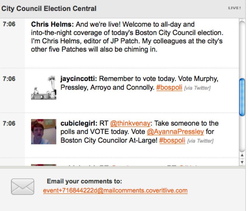This screenshot has width=248, height=211.
Task: Click the blue scrollbar thumb
Action: tap(242, 97)
